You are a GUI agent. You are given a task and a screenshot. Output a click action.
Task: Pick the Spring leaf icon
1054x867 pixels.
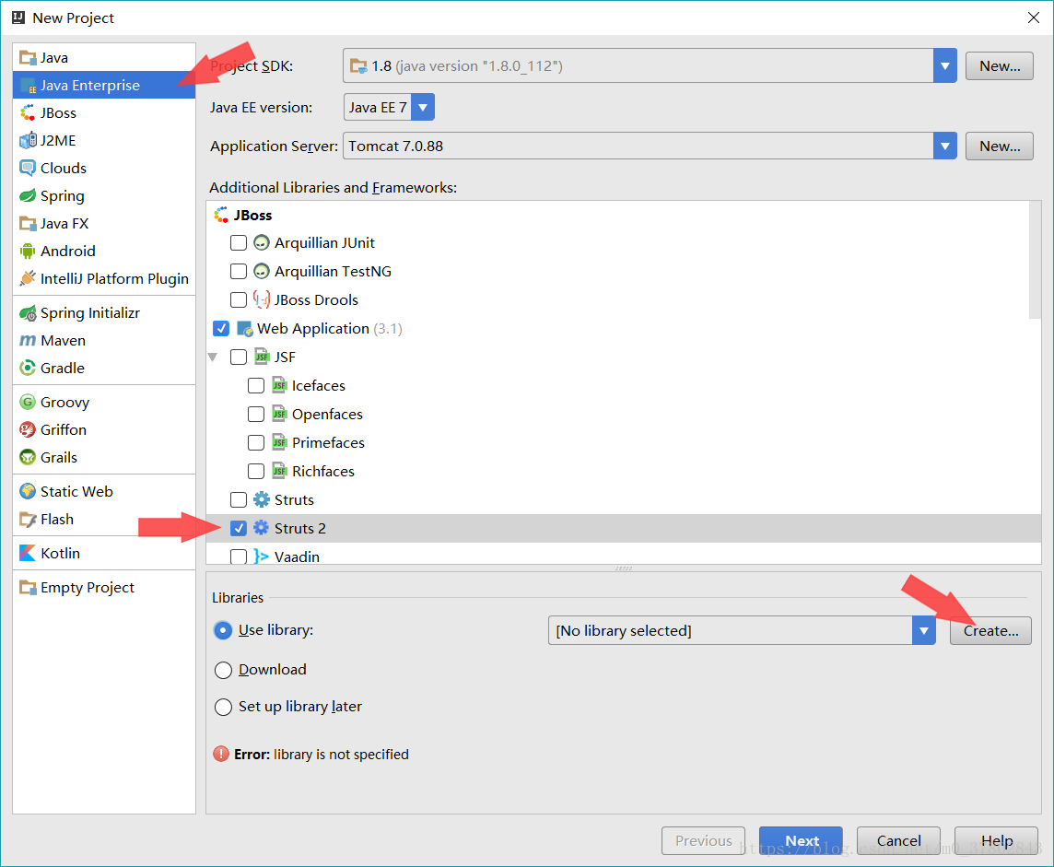coord(28,195)
